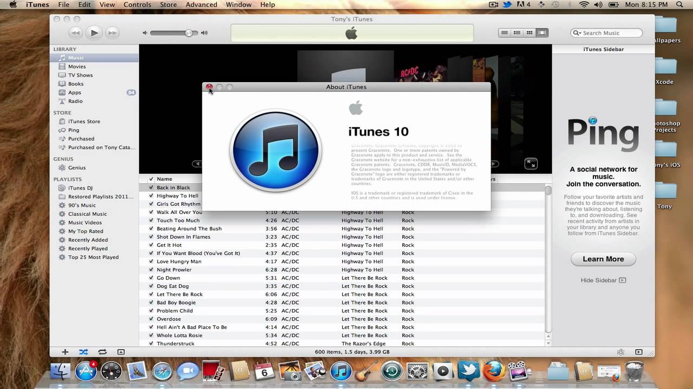Close the About iTunes window

click(209, 87)
